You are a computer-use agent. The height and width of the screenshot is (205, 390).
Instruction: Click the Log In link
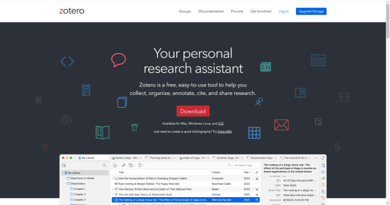pos(284,11)
